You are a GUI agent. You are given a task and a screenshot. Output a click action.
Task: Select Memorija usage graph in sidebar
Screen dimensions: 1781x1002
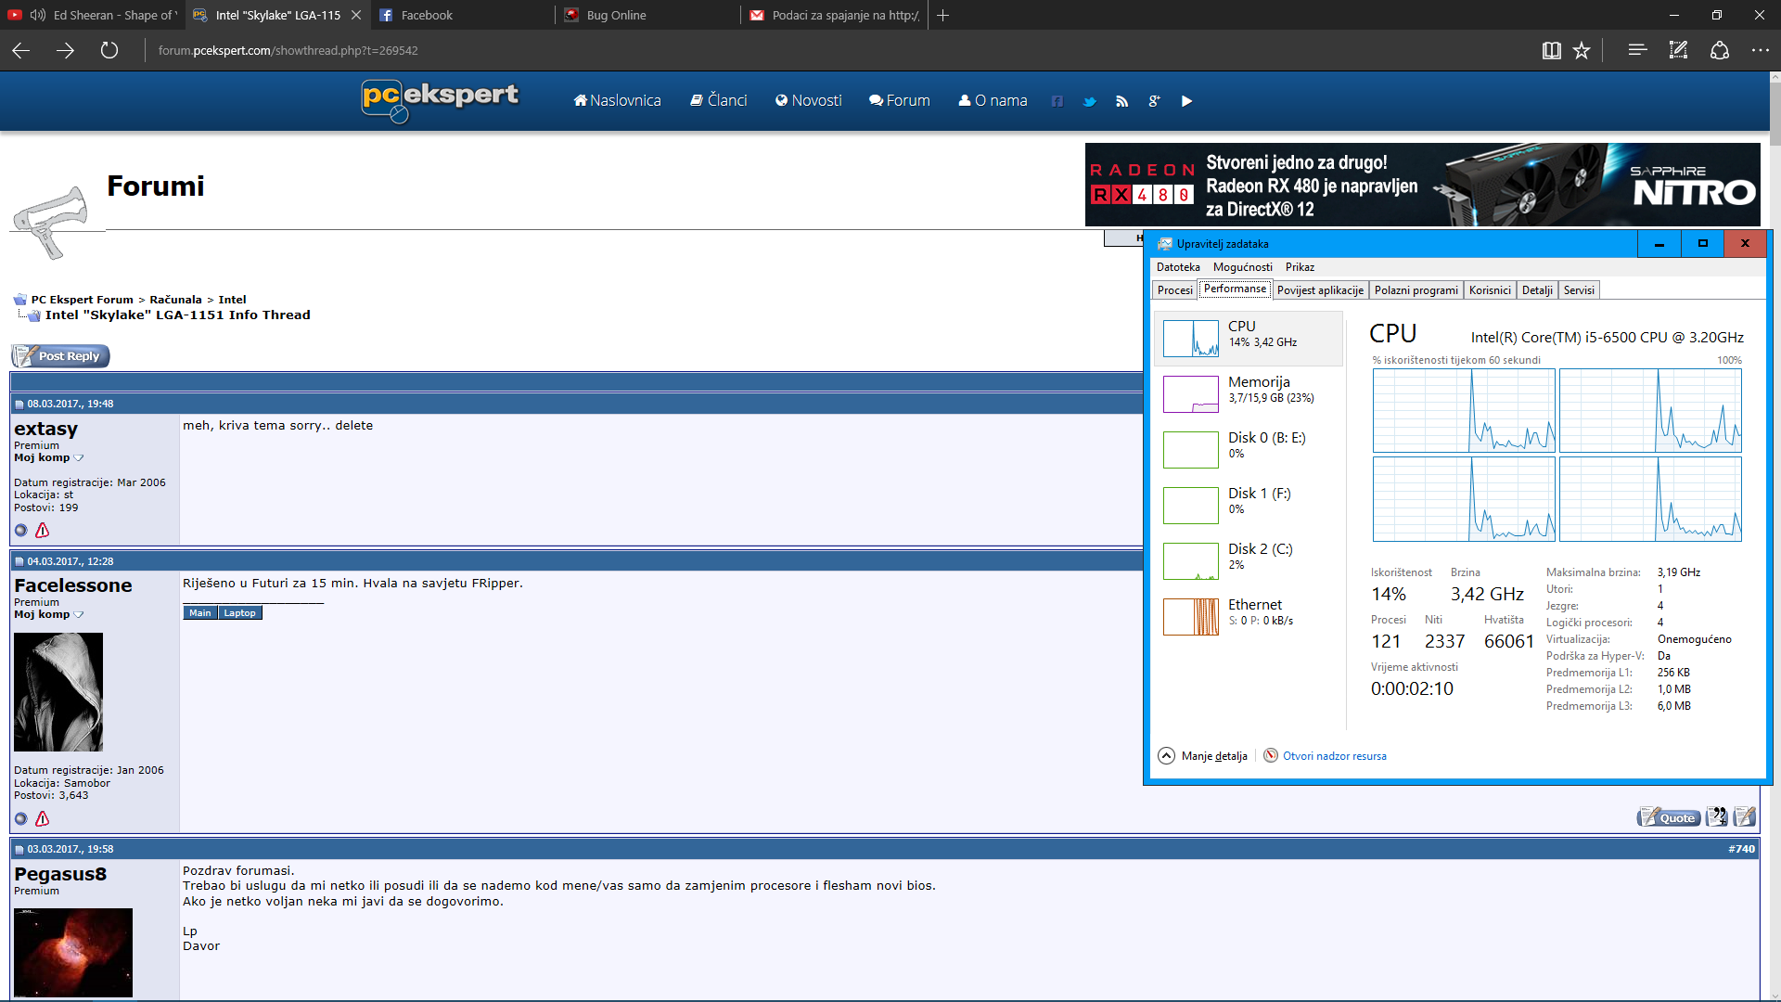click(1191, 393)
